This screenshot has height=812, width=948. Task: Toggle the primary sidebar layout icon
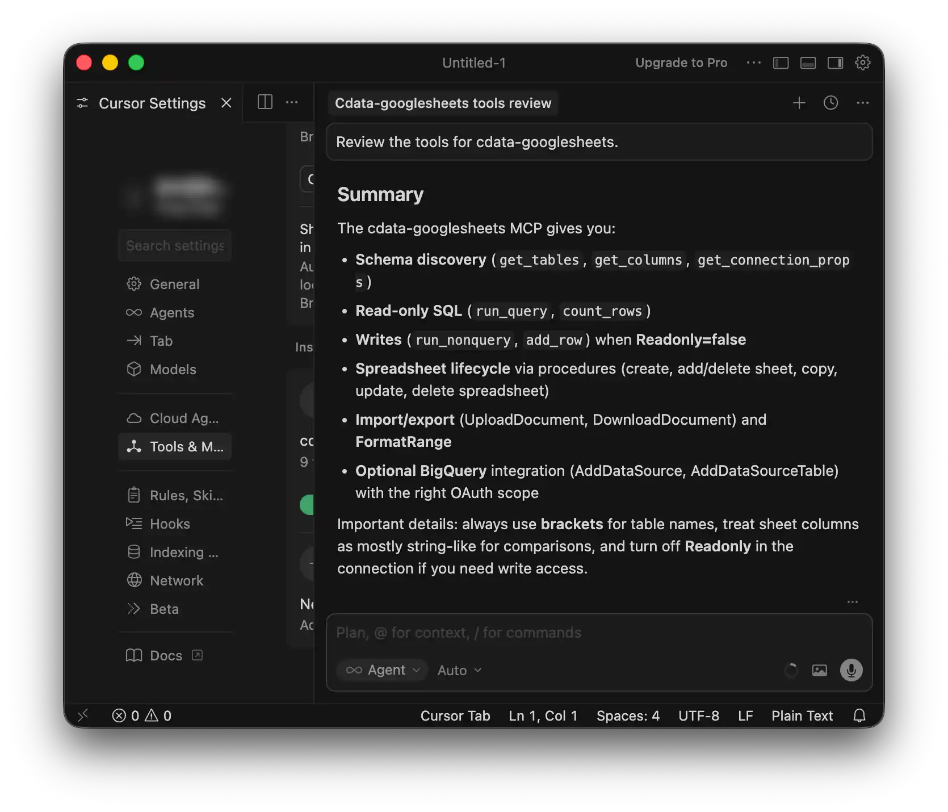coord(781,62)
